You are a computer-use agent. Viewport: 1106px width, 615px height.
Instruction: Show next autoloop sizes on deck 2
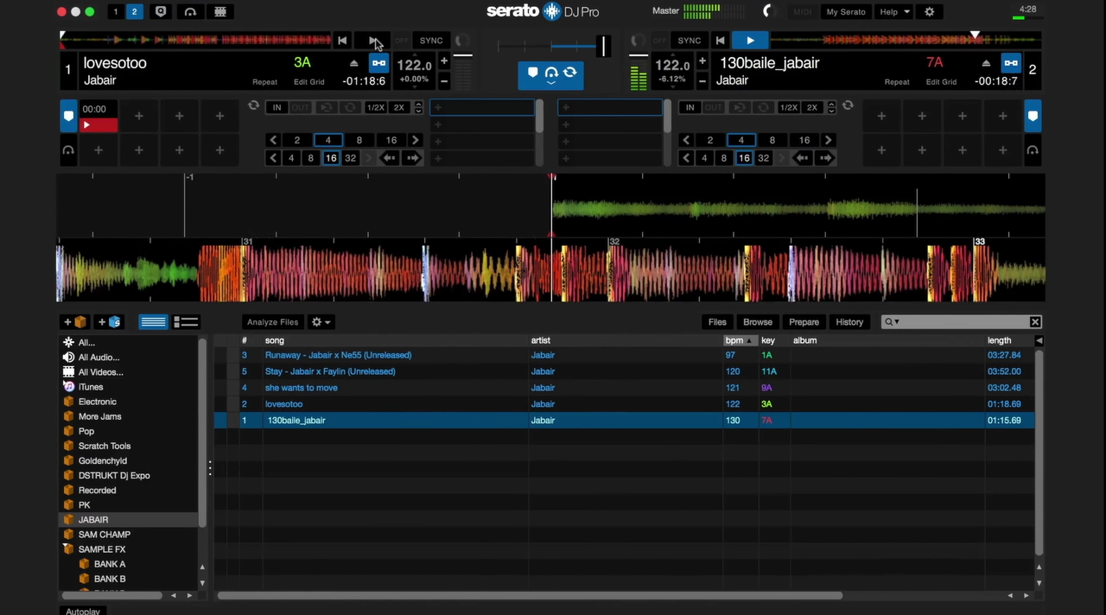tap(829, 140)
